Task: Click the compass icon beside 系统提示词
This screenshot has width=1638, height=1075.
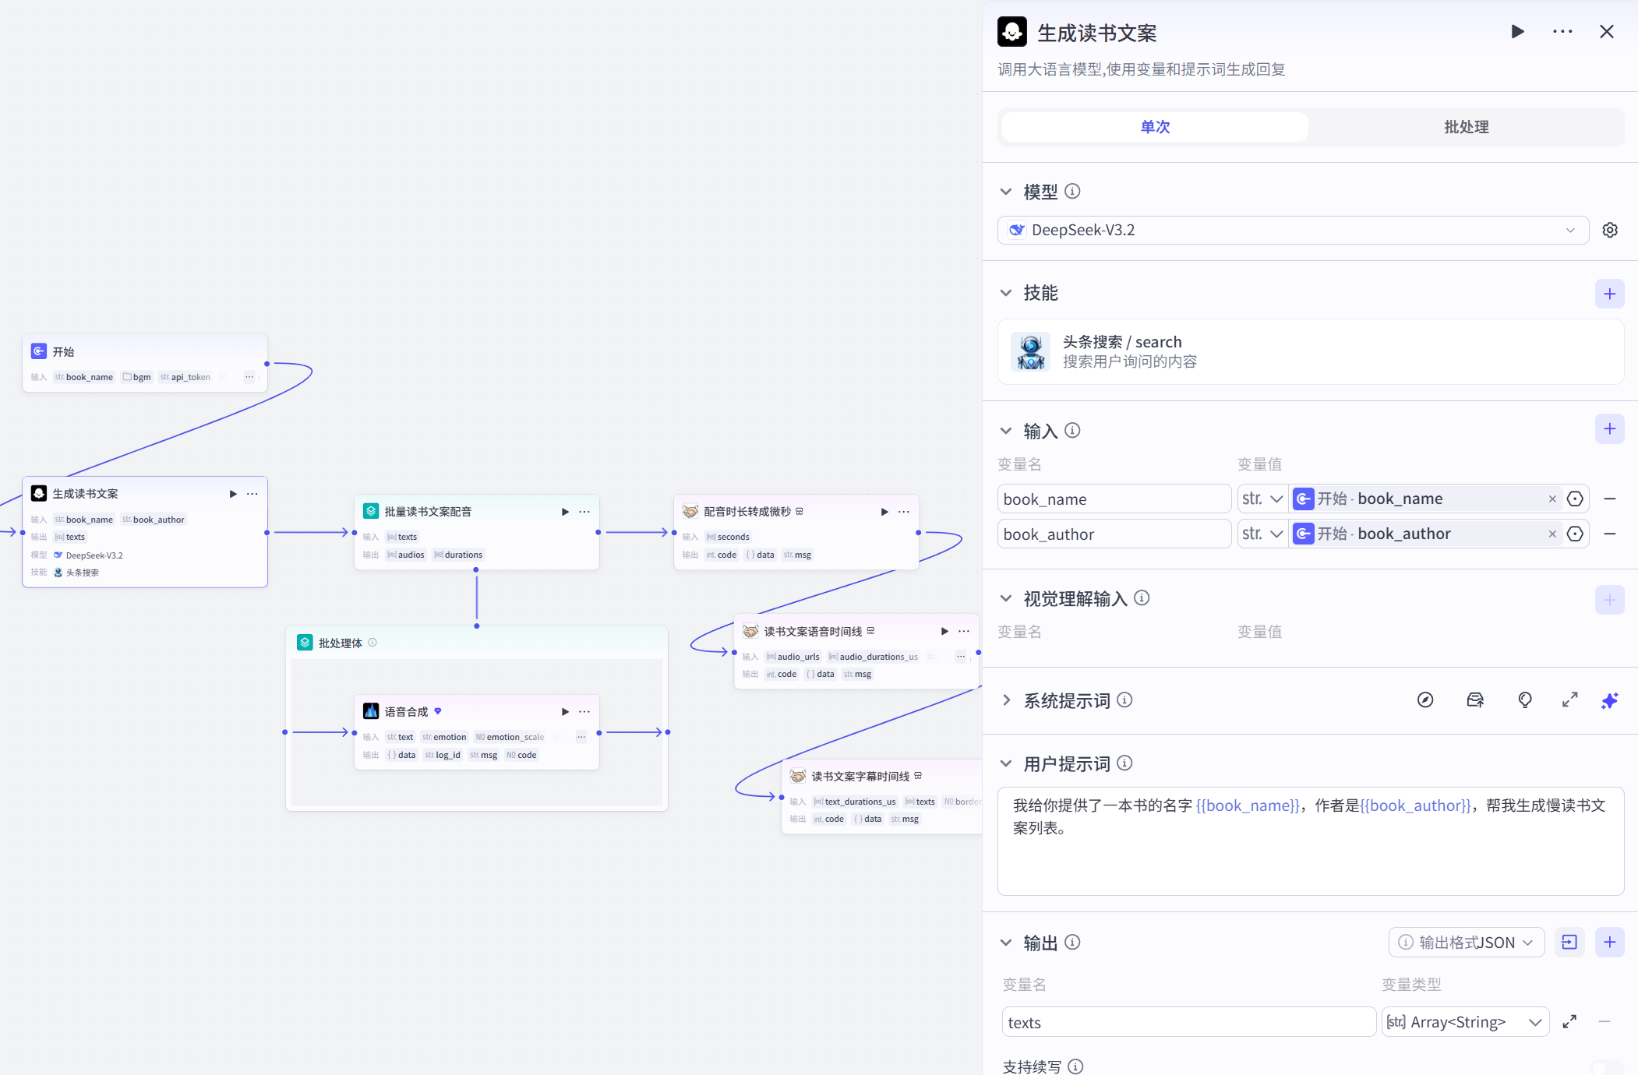Action: pos(1425,700)
